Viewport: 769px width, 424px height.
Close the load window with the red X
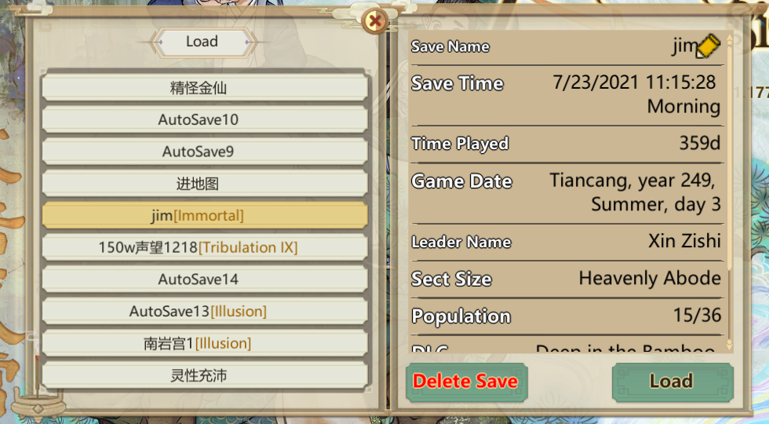[x=375, y=21]
